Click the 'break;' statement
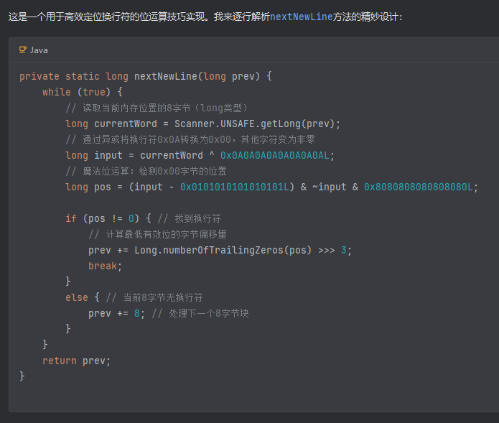Image resolution: width=499 pixels, height=423 pixels. [x=105, y=266]
